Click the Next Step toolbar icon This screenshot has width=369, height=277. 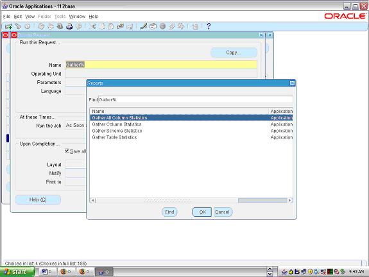pos(51,26)
